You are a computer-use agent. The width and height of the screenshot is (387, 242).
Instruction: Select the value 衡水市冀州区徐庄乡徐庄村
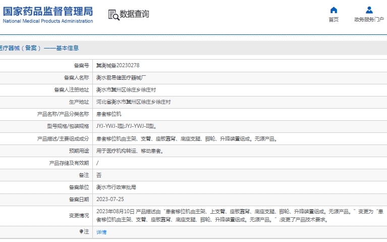pos(126,90)
